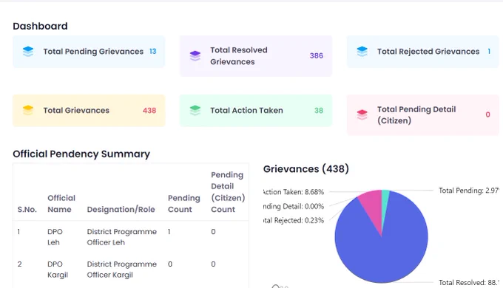503x288 pixels.
Task: Click the action taken count 38
Action: 319,111
